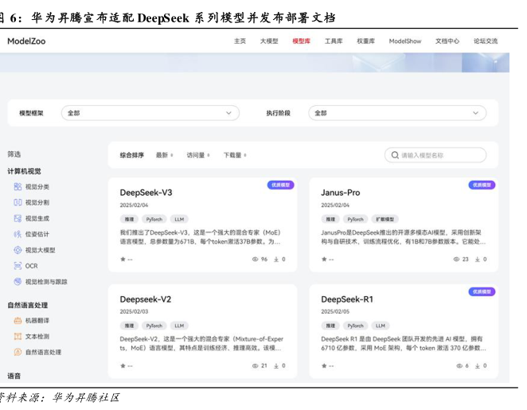Select 综合排序 sorting option

click(132, 155)
